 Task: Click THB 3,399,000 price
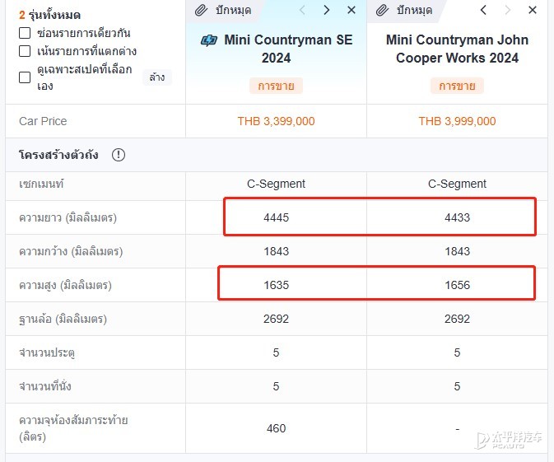(276, 121)
